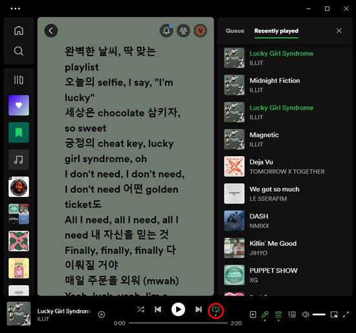This screenshot has width=356, height=333.
Task: Skip to previous track
Action: 158,310
